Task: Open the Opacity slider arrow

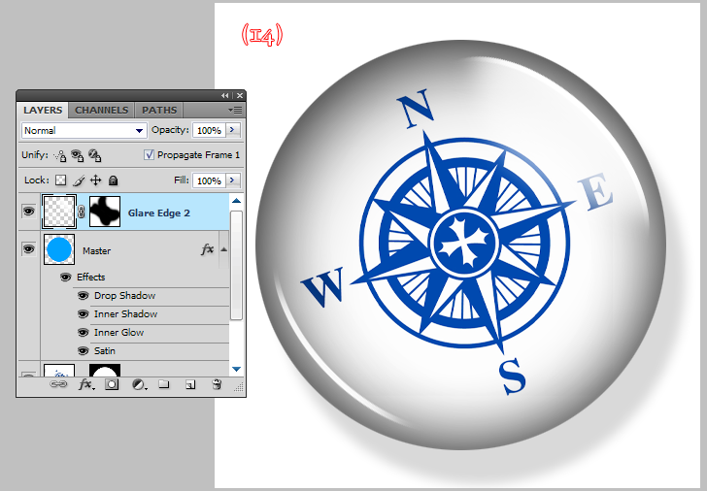Action: tap(233, 130)
